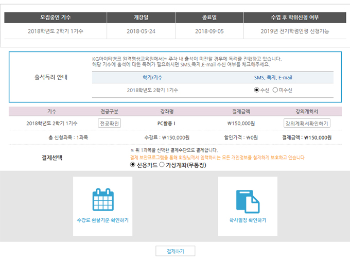Open the 학사일정 확인하기 link
Screen dimensions: 350x260
[248, 220]
